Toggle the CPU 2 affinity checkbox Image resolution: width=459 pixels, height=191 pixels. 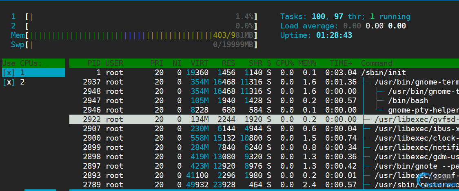(x=8, y=82)
